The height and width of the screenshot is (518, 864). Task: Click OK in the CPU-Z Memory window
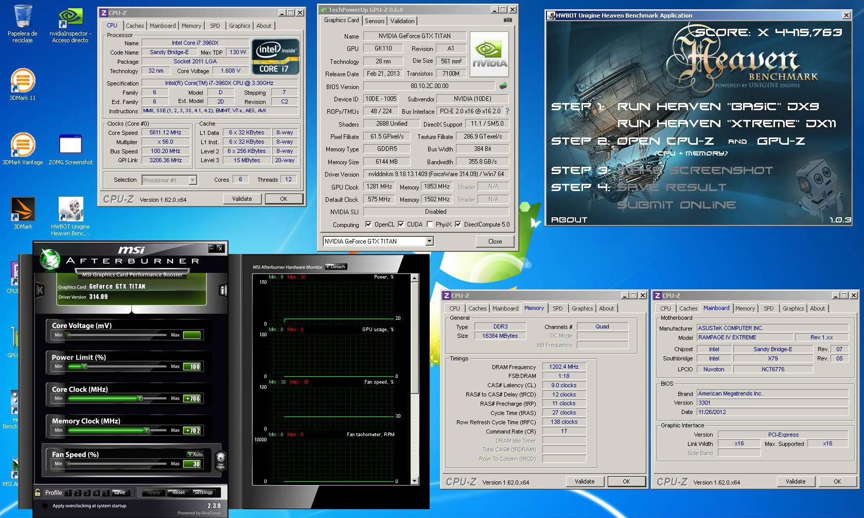626,481
